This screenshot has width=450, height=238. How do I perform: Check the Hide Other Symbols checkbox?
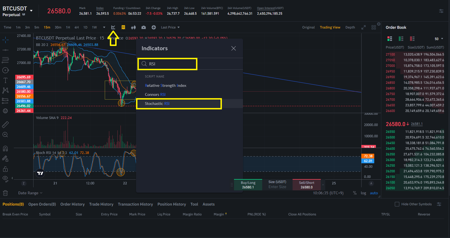(x=397, y=204)
